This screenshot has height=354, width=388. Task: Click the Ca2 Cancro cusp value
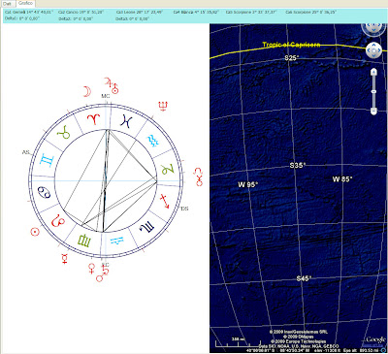[81, 12]
